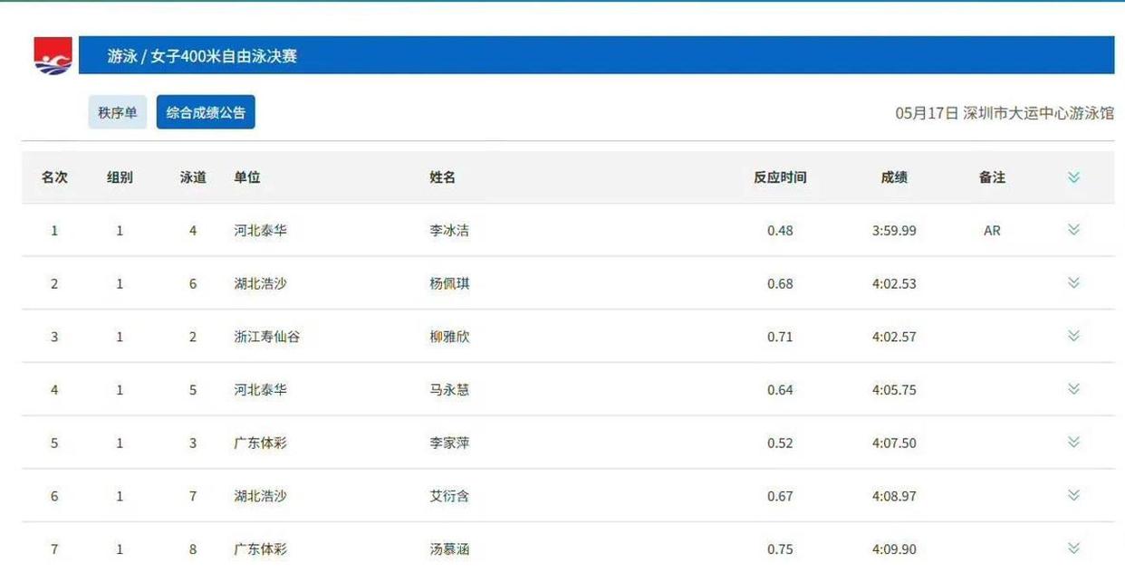
Task: Click 广东体彩 in 李家萍's row
Action: (260, 443)
